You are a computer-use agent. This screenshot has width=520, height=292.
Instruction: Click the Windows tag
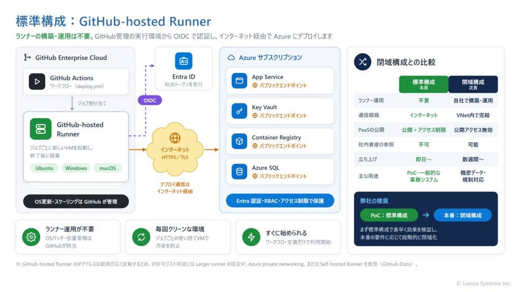click(76, 168)
